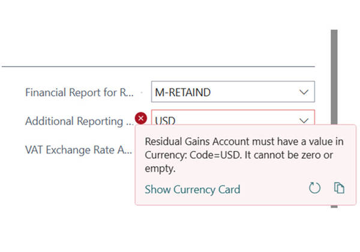Click the vertical scrollbar on the right
The width and height of the screenshot is (360, 252).
pyautogui.click(x=334, y=72)
